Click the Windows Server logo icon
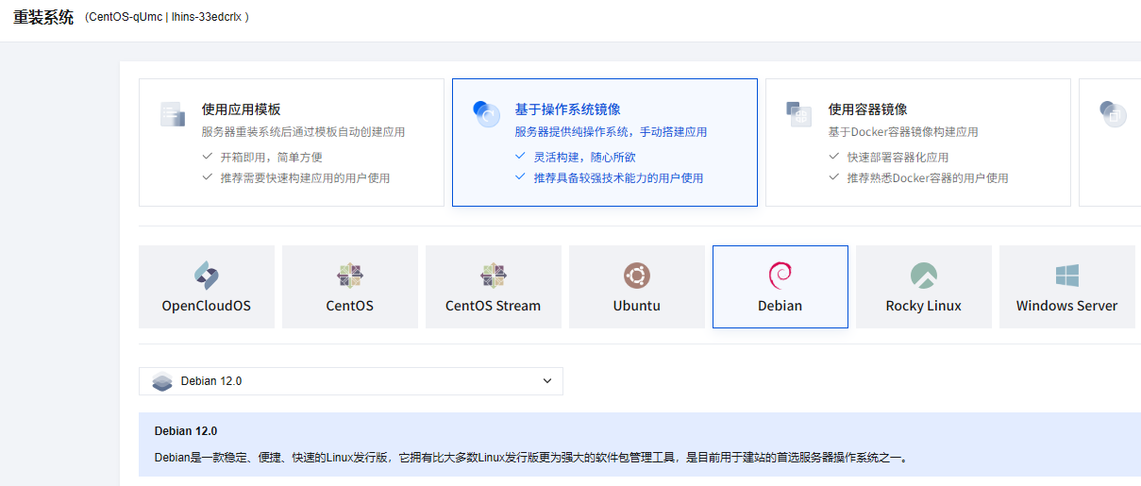The width and height of the screenshot is (1141, 486). pos(1067,276)
